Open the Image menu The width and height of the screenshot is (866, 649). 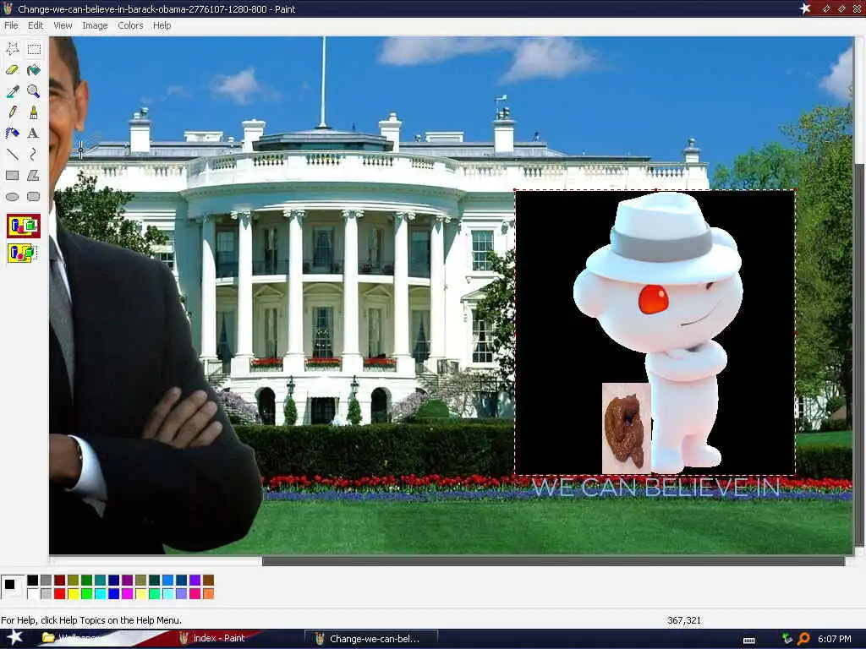click(95, 25)
